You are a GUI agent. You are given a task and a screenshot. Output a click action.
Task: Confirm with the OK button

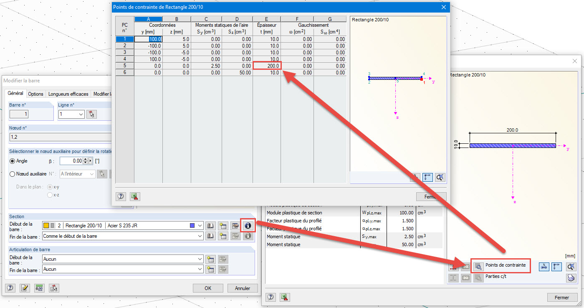click(208, 288)
